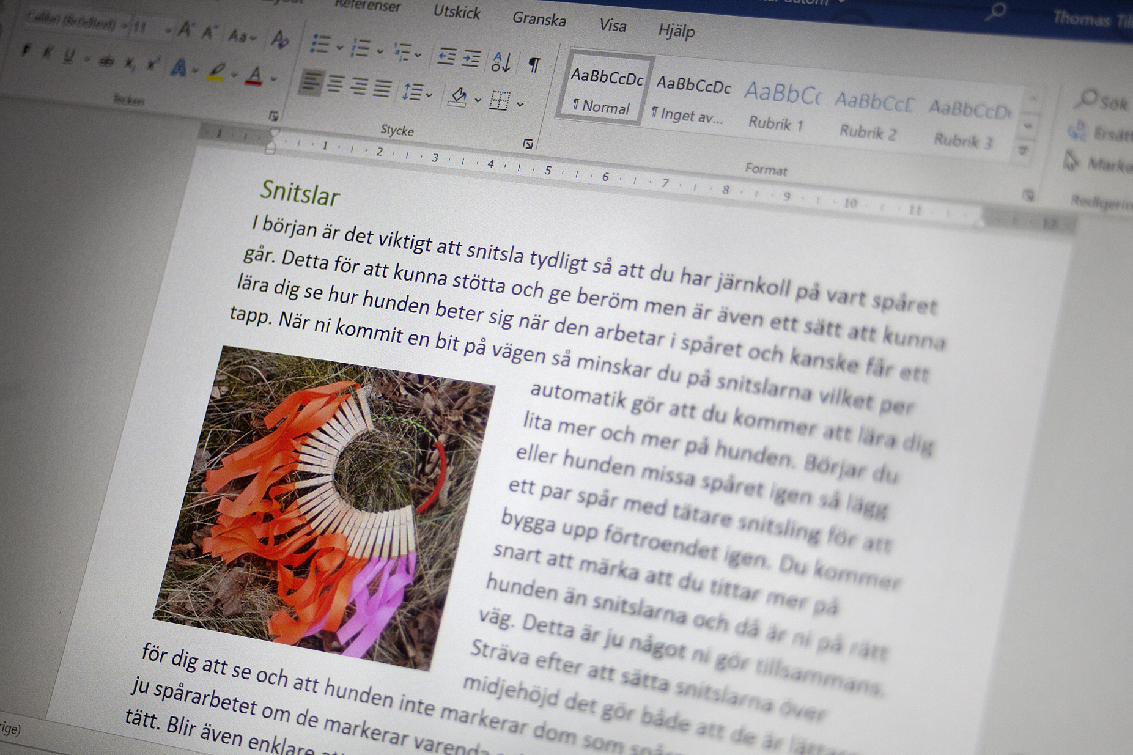Screen dimensions: 1133x755
Task: Expand numbered list style arrow
Action: (380, 50)
